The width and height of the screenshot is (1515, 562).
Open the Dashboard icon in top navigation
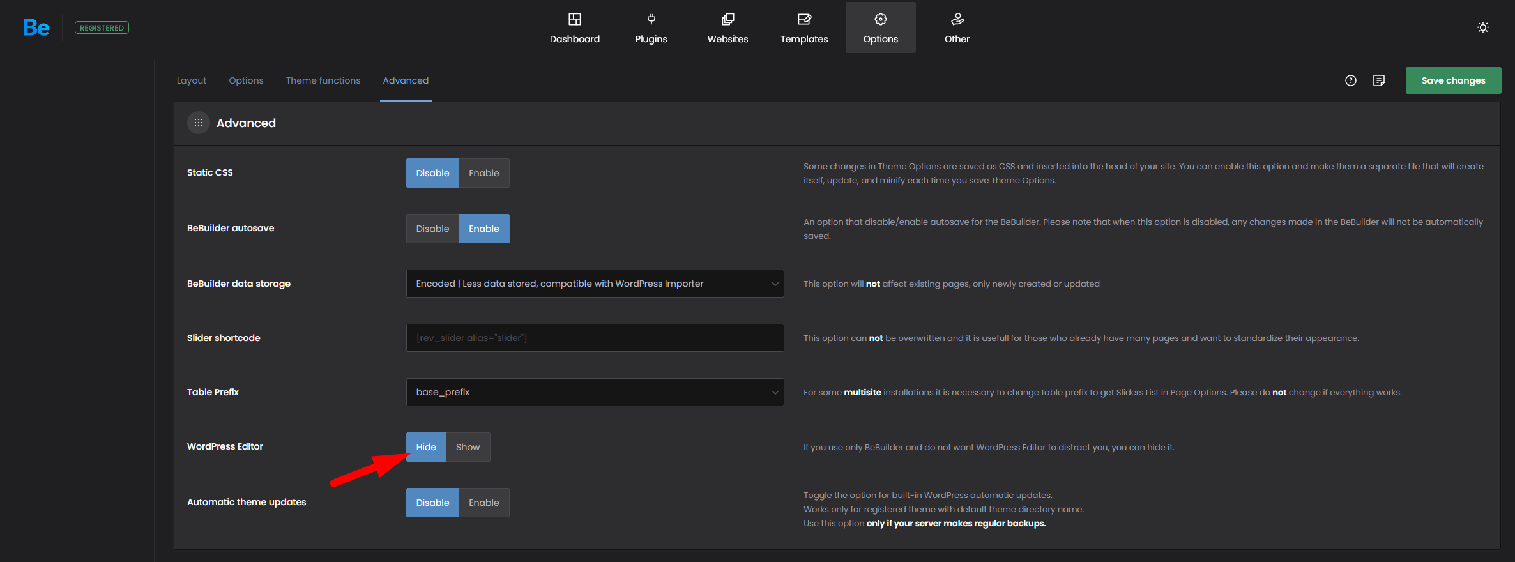[x=575, y=19]
